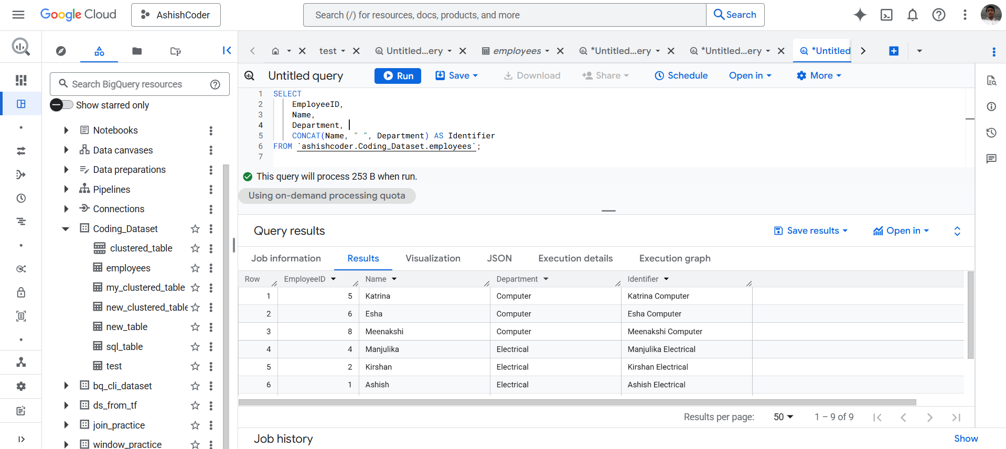Sort by Department column dropdown arrow
Image resolution: width=1006 pixels, height=449 pixels.
click(546, 279)
